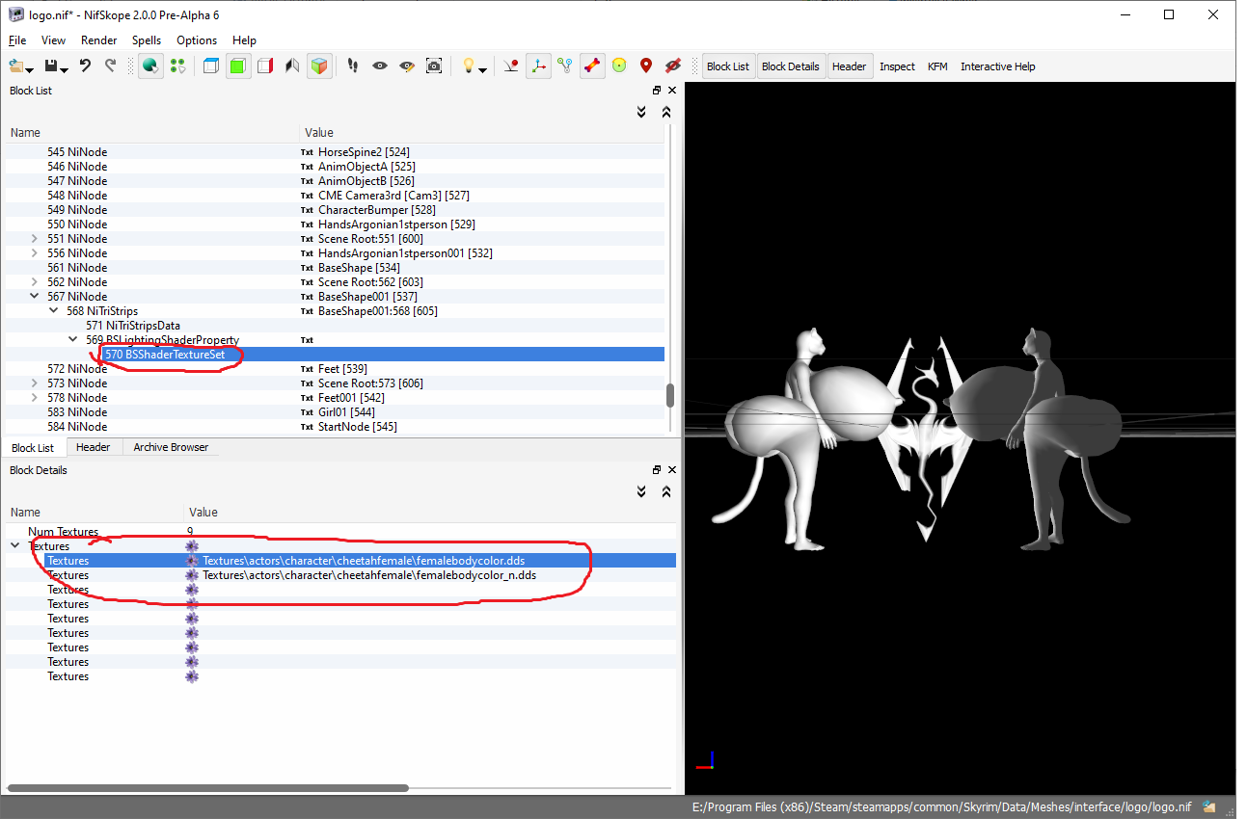Viewport: 1247px width, 819px height.
Task: Toggle the red-blue bone skeleton display button
Action: tap(592, 66)
